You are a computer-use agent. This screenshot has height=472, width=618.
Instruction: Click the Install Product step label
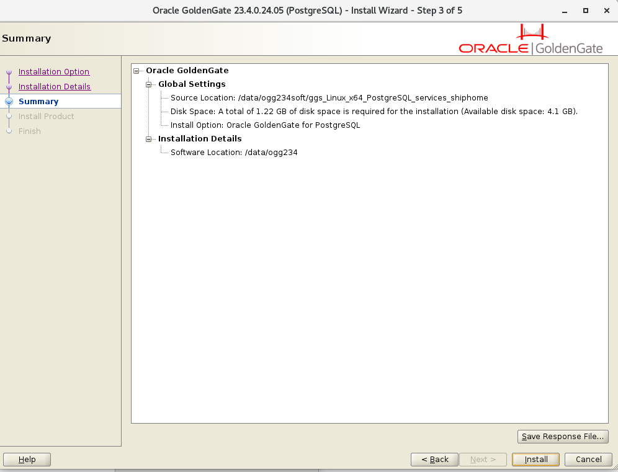pyautogui.click(x=46, y=116)
